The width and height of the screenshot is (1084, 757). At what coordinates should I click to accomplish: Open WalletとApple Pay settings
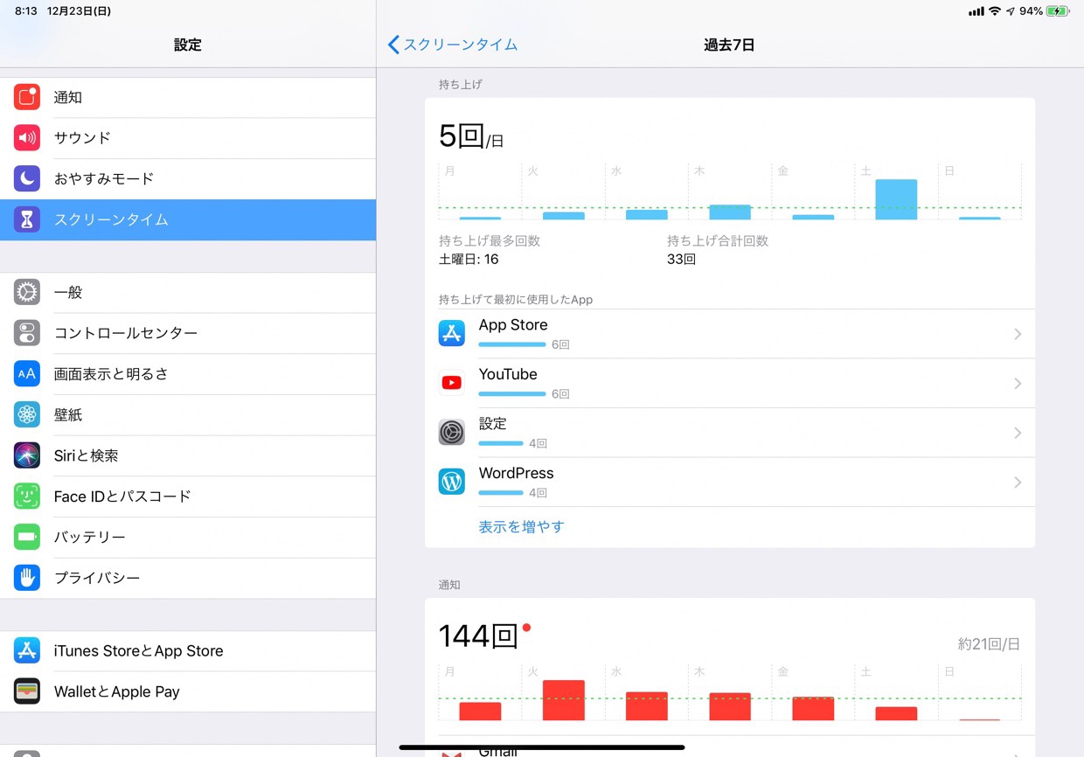coord(188,691)
